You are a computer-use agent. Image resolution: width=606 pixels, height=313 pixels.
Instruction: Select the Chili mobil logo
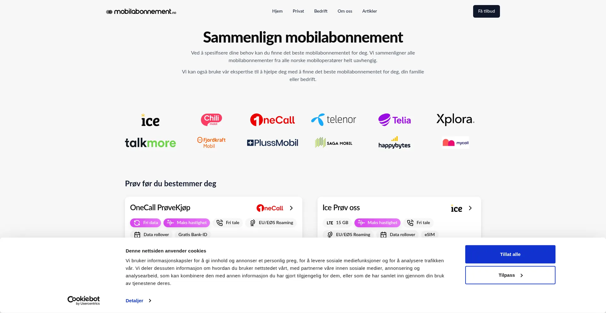point(211,119)
